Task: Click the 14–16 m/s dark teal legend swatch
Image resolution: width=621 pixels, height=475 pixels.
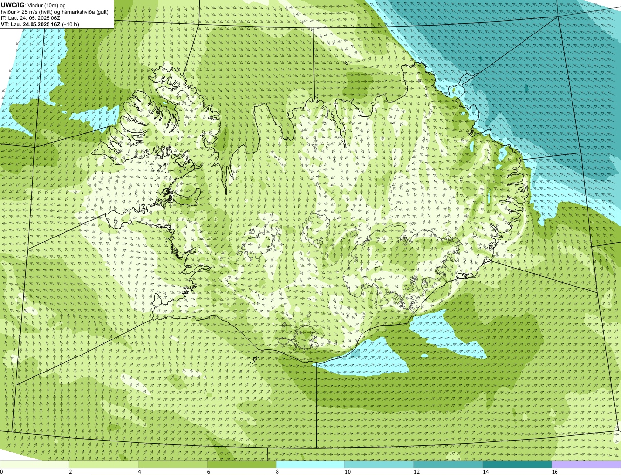Action: tap(518, 465)
